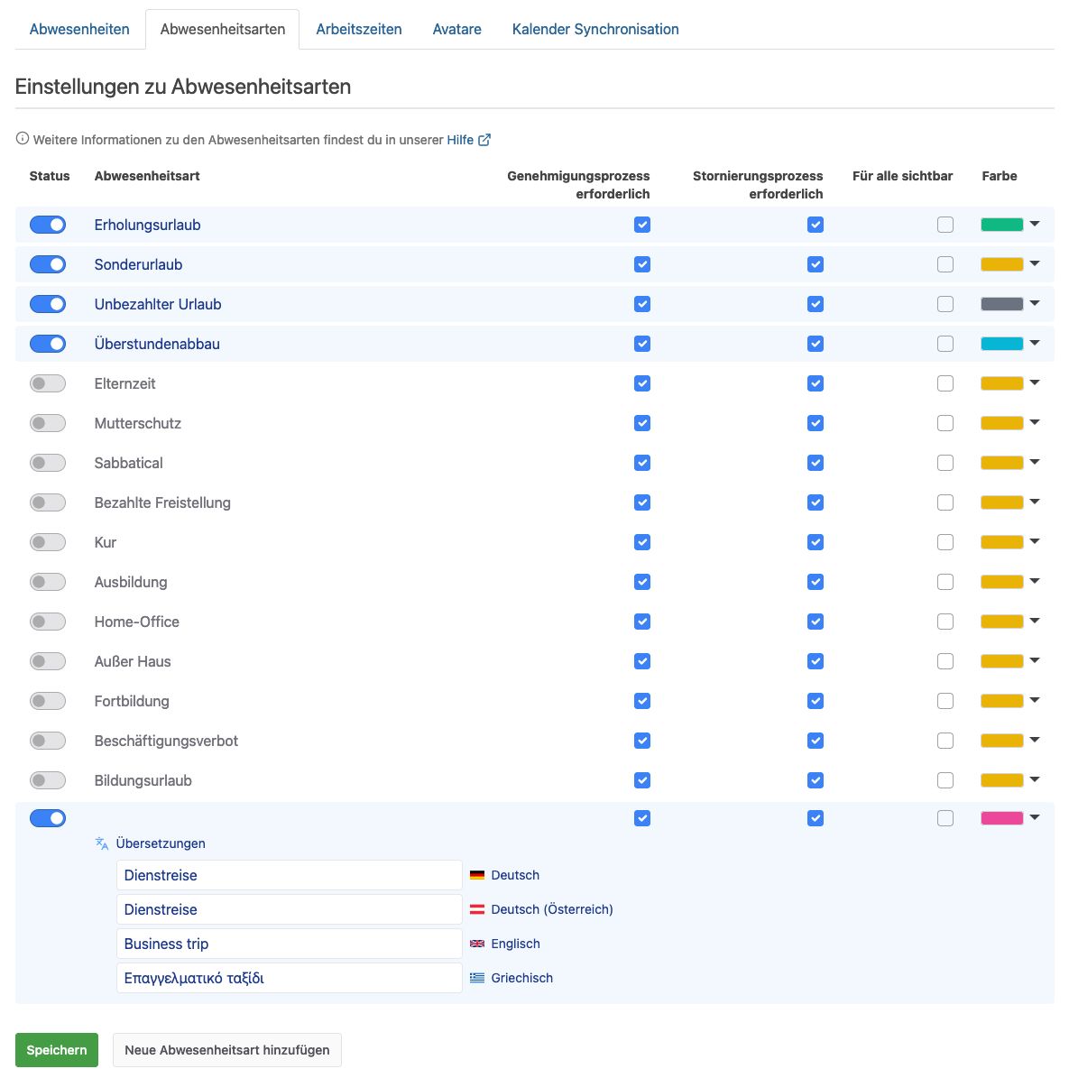Click the German flag icon next to Deutsch
1069x1078 pixels.
[477, 875]
